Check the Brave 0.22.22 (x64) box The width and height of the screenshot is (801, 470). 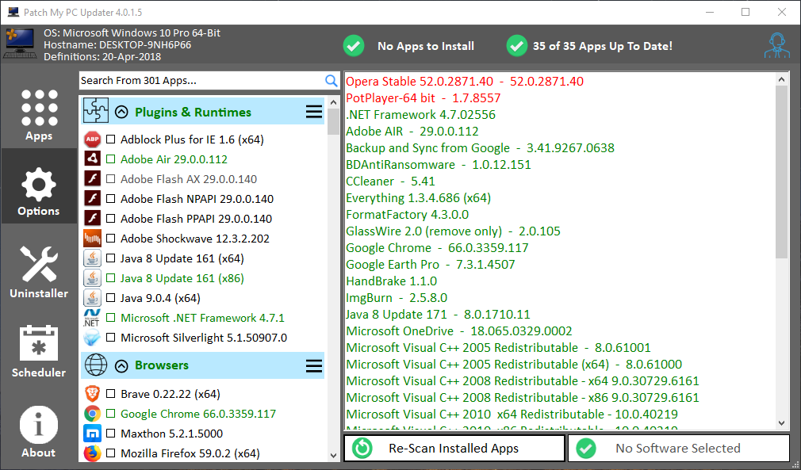click(x=110, y=394)
